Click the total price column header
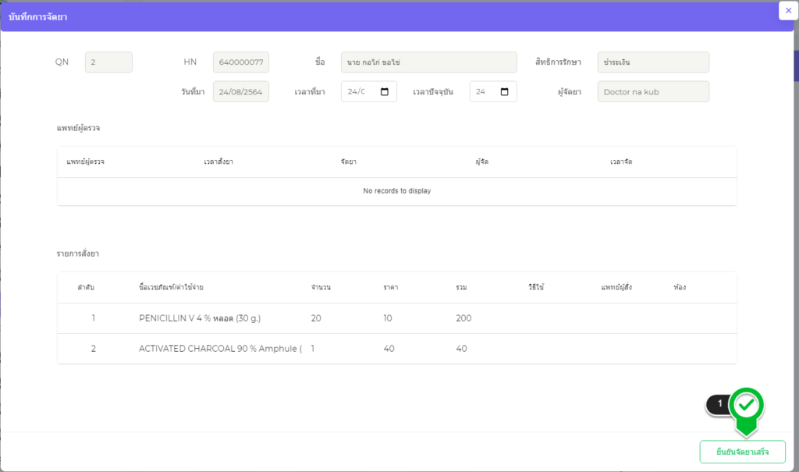This screenshot has width=799, height=472. click(x=461, y=288)
